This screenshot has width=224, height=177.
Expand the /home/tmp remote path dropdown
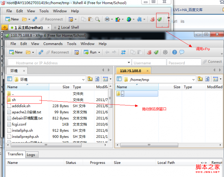[193, 80]
